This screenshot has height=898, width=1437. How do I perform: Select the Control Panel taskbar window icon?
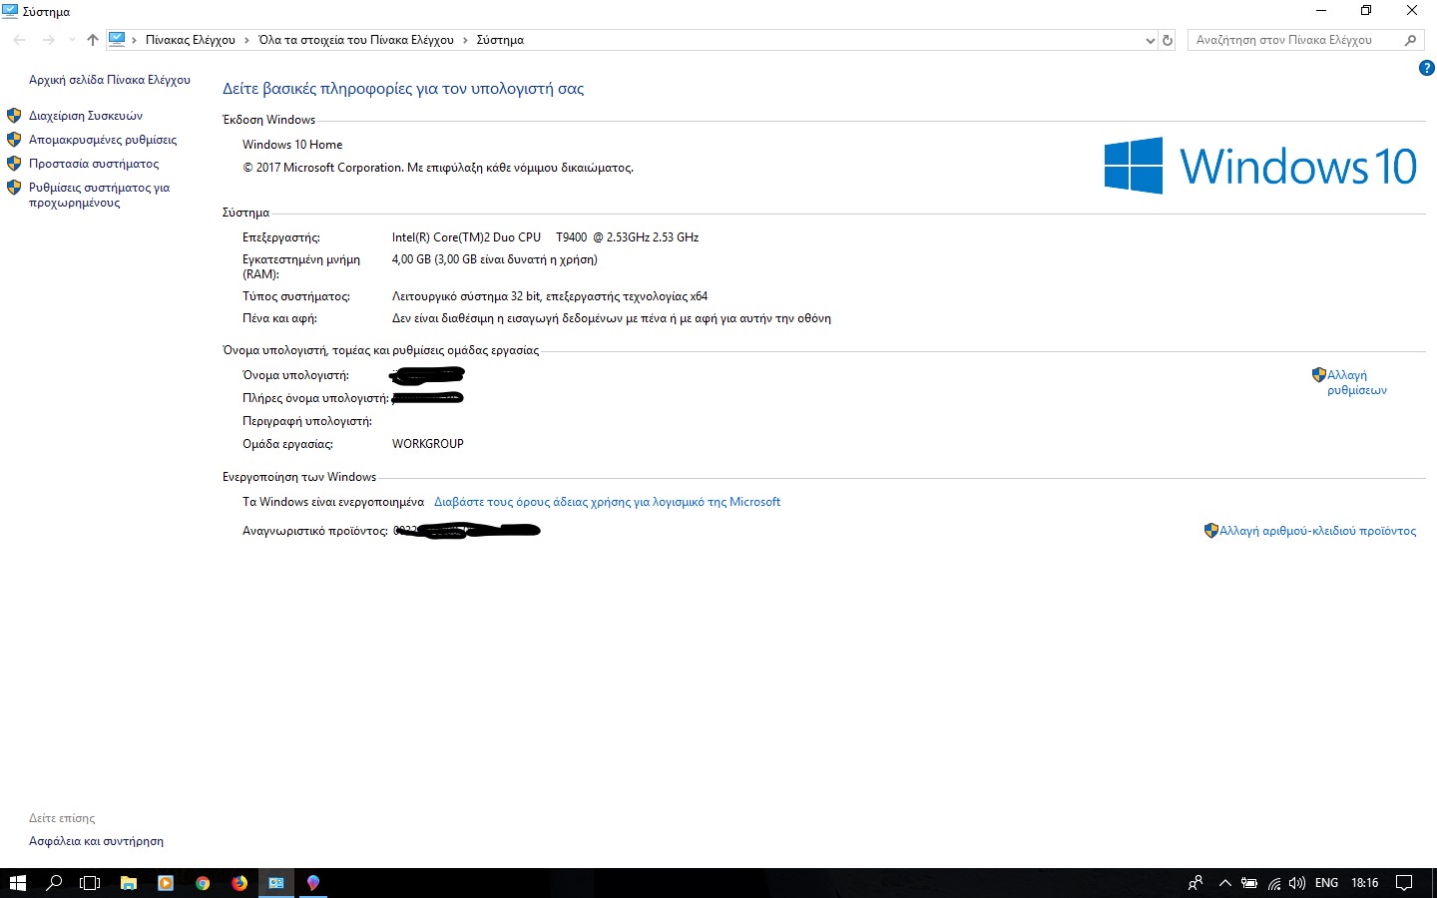pos(276,883)
